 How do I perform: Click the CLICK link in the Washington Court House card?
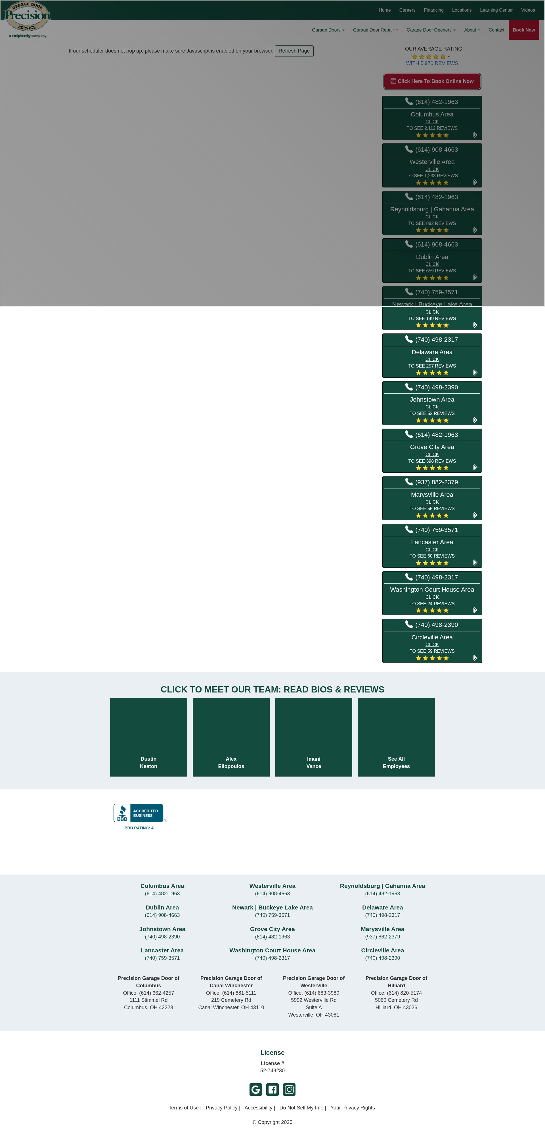tap(432, 597)
